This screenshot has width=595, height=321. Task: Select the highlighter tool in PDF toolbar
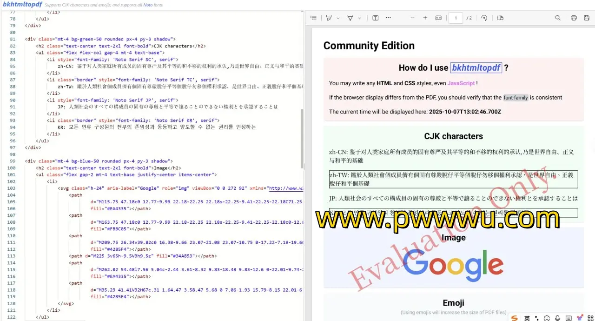coord(329,18)
